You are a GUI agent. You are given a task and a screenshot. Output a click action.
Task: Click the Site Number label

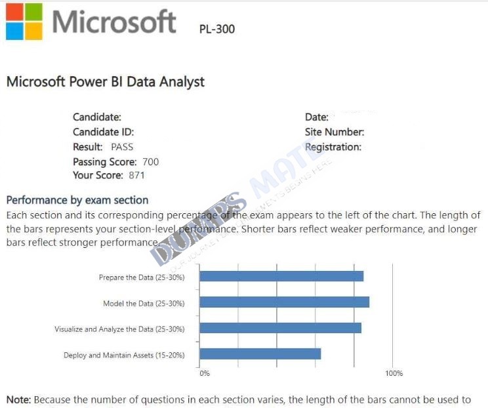coord(335,132)
